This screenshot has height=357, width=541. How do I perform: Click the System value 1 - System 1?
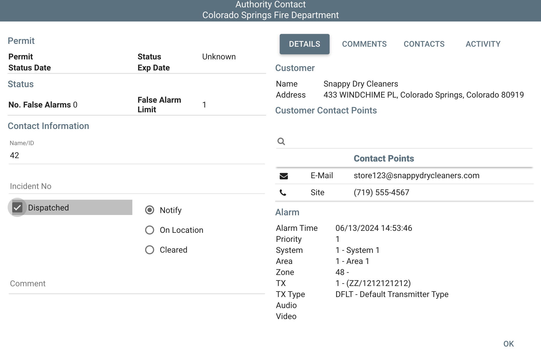[x=357, y=250]
